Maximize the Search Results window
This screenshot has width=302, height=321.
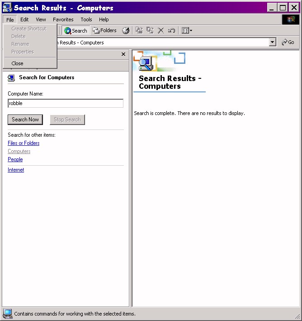click(283, 8)
